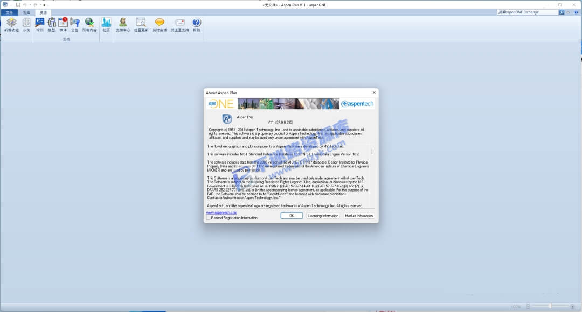The width and height of the screenshot is (582, 312).
Task: Click the 检查更新 (Check for Updates) icon
Action: pyautogui.click(x=141, y=25)
